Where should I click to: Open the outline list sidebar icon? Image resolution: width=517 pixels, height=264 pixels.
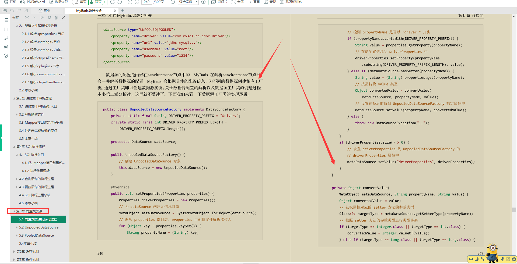pyautogui.click(x=6, y=20)
